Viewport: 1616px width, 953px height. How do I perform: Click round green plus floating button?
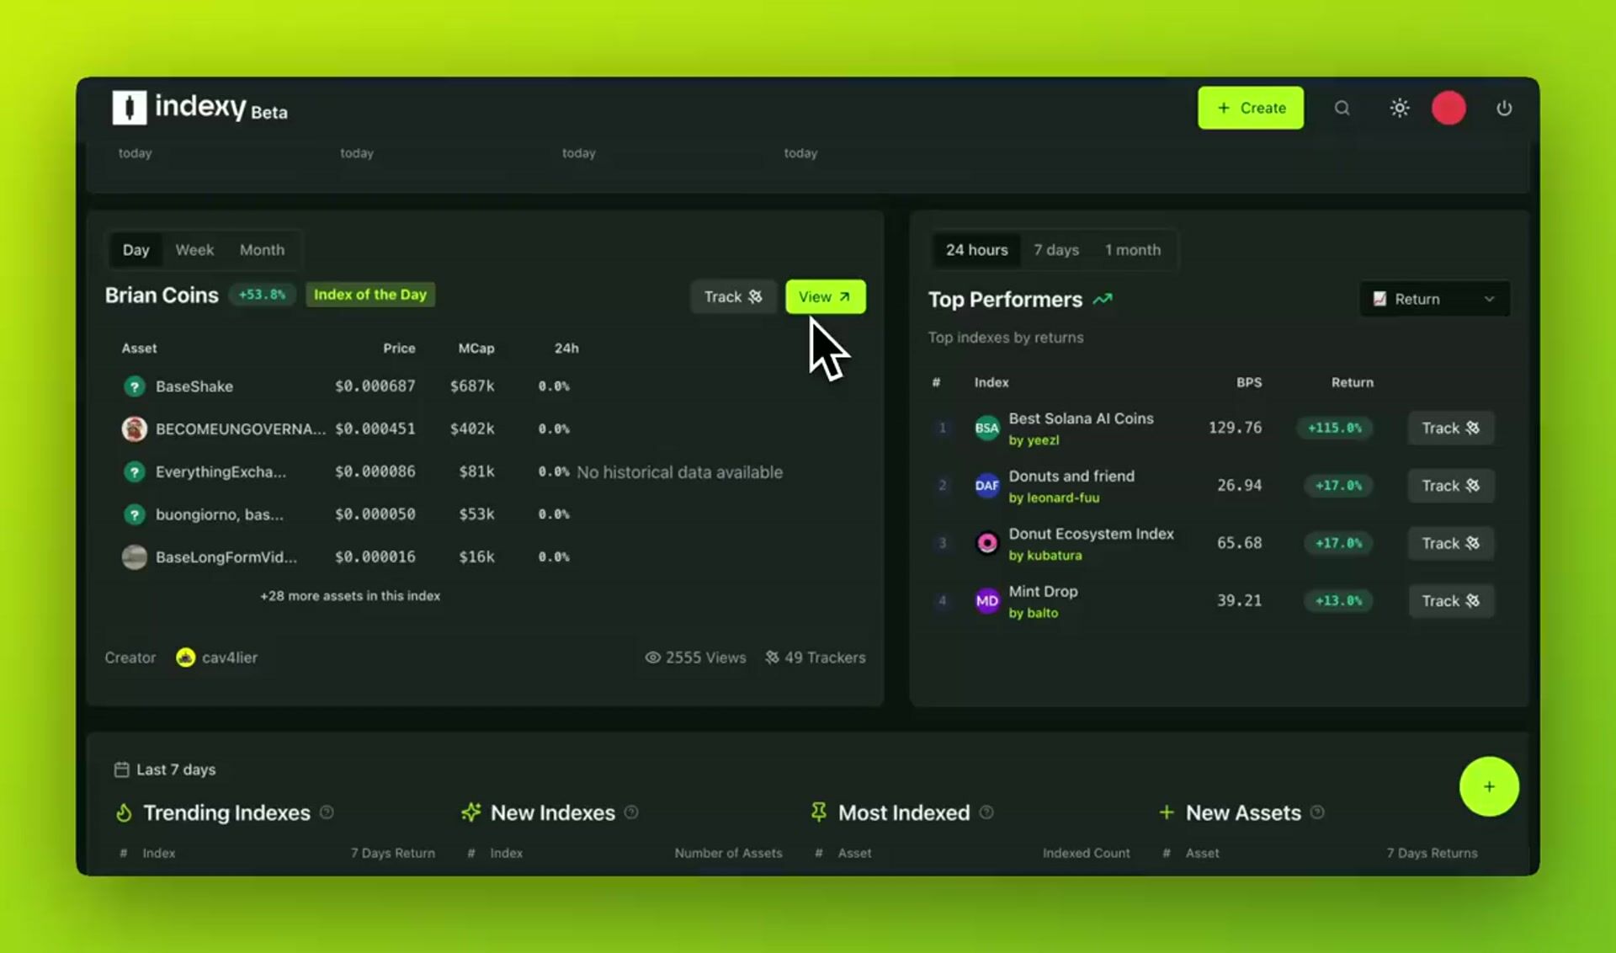click(1488, 786)
